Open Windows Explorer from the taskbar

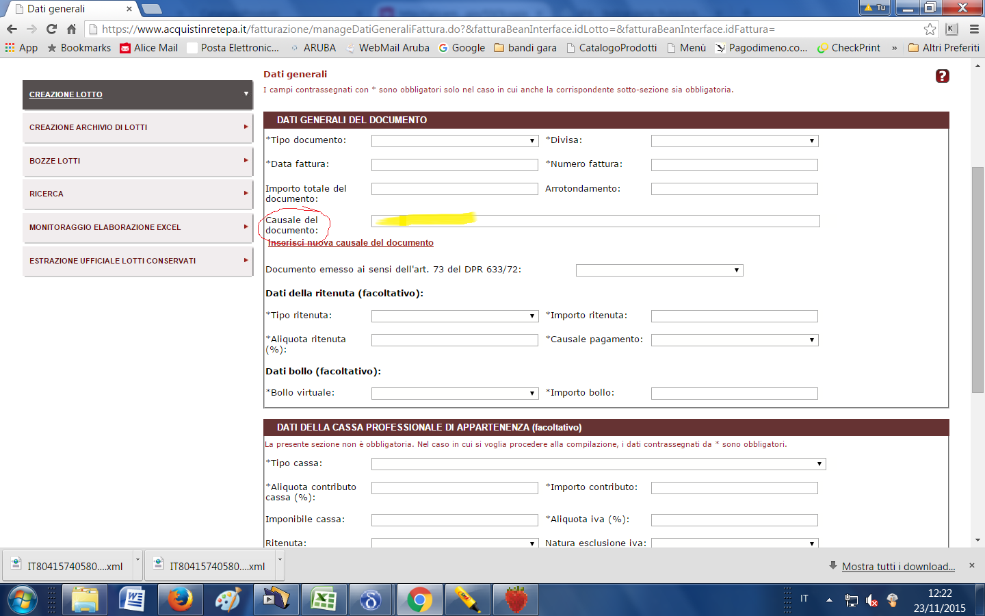[85, 600]
